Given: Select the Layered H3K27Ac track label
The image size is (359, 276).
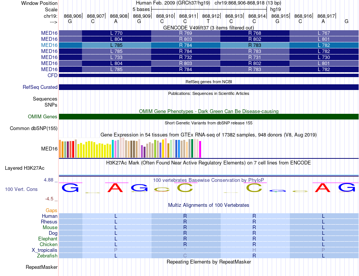Looking at the screenshot, I should pyautogui.click(x=25, y=168).
